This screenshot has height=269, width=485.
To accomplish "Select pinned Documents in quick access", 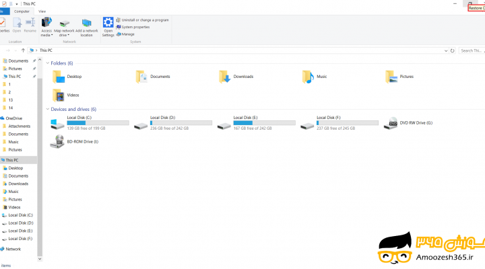I will point(18,61).
